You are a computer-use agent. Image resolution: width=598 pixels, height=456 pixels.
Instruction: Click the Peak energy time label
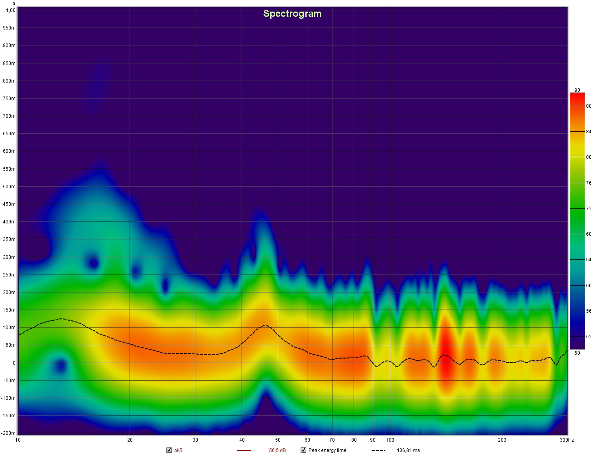[x=327, y=450]
